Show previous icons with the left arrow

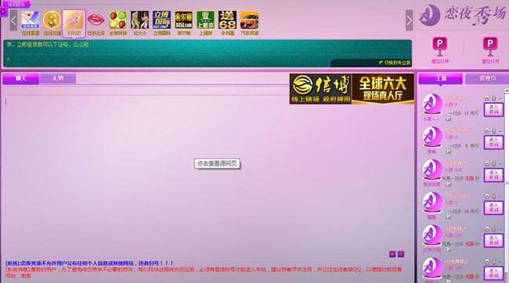point(13,20)
